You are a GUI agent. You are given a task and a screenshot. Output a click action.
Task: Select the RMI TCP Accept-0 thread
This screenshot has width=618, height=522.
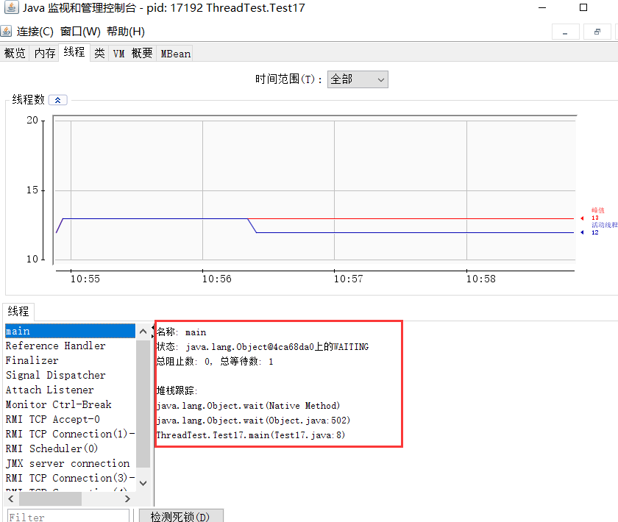[70, 419]
